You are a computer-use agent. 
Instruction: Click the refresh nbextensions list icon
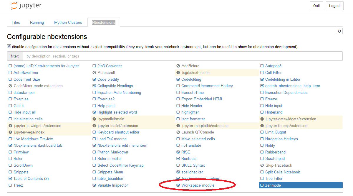pos(339,31)
